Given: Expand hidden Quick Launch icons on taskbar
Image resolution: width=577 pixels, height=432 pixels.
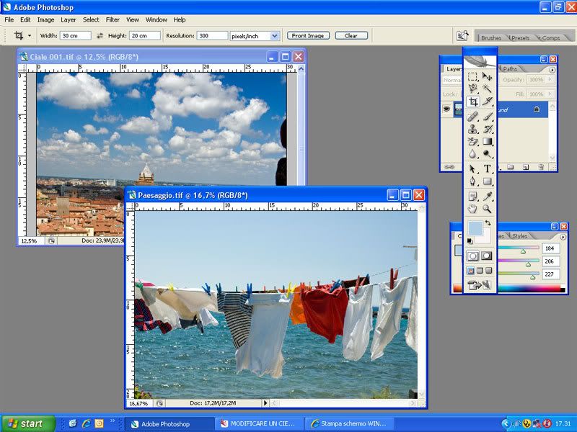Looking at the screenshot, I should (x=113, y=420).
